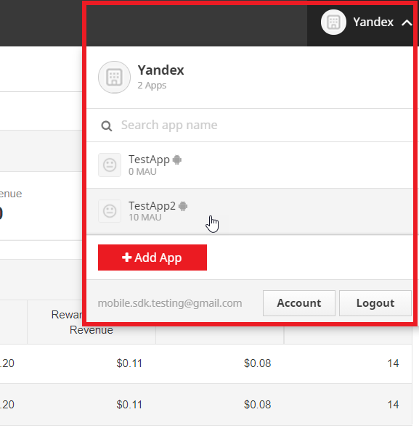Focus the Search app name field
Image resolution: width=419 pixels, height=441 pixels.
coord(250,125)
